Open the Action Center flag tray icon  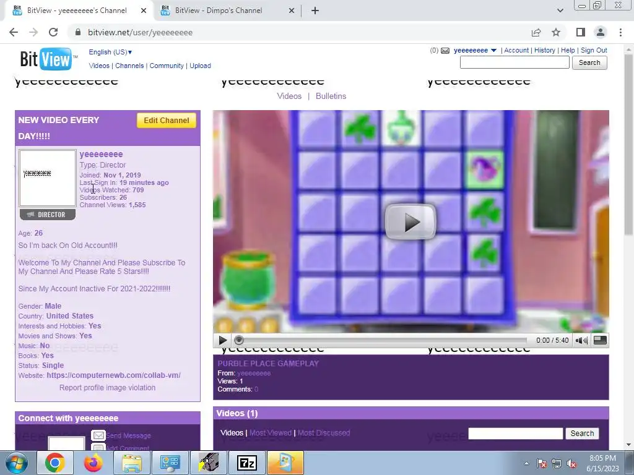(x=541, y=464)
